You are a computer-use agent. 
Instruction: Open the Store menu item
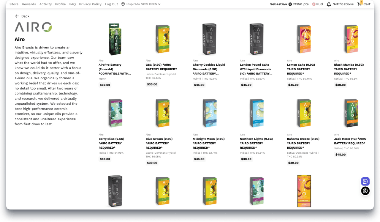[14, 4]
